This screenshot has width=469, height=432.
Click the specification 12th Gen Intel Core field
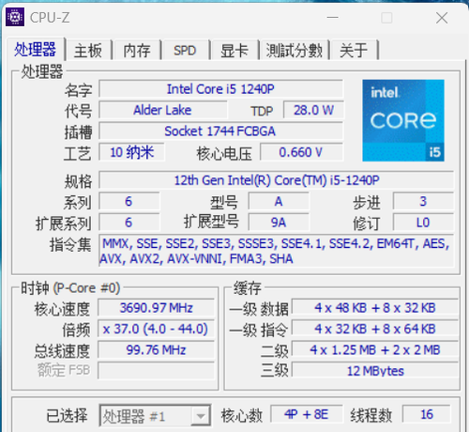click(277, 180)
